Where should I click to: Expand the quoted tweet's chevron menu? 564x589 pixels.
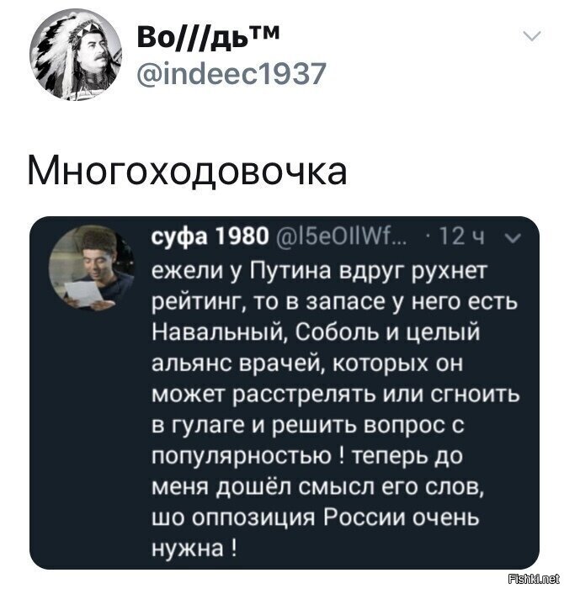coord(512,237)
